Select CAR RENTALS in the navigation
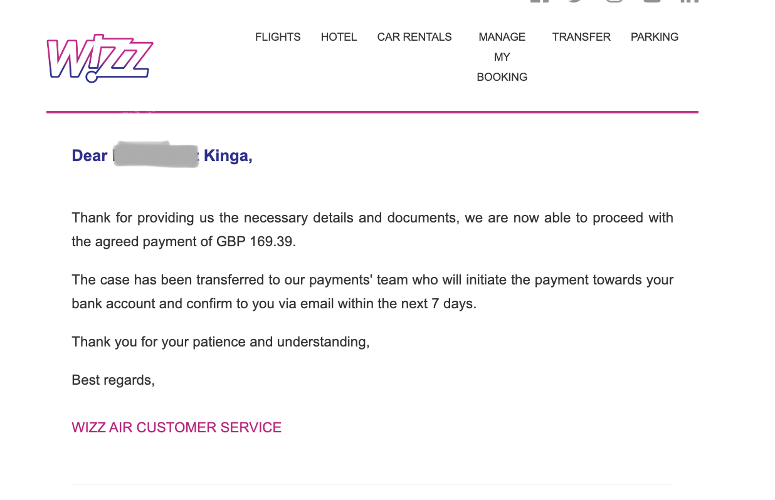Image resolution: width=775 pixels, height=500 pixels. (414, 37)
